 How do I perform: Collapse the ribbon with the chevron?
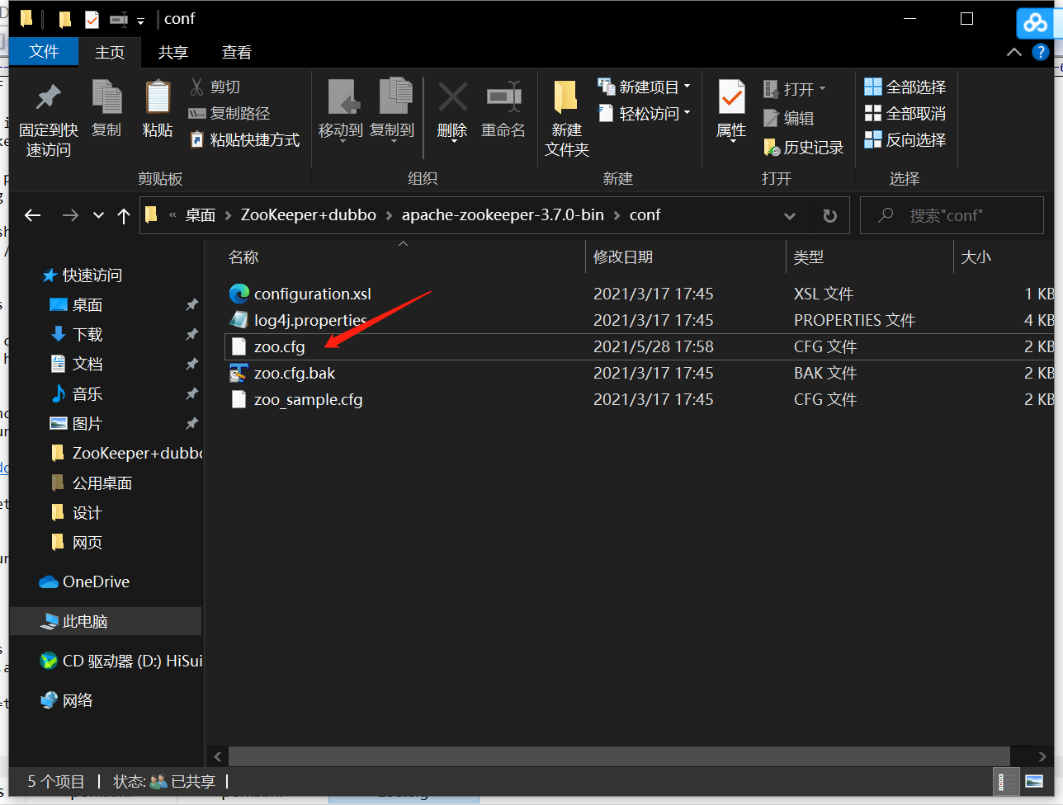point(1014,52)
